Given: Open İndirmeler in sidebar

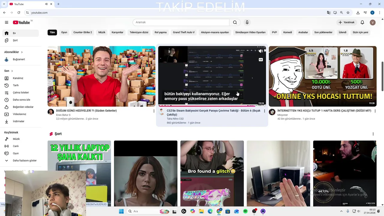Looking at the screenshot, I should coord(20,121).
